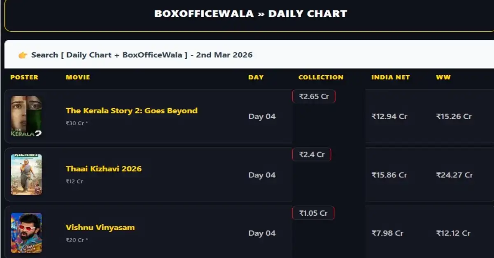Click The Kerala Story 2 poster thumbnail

tap(26, 116)
